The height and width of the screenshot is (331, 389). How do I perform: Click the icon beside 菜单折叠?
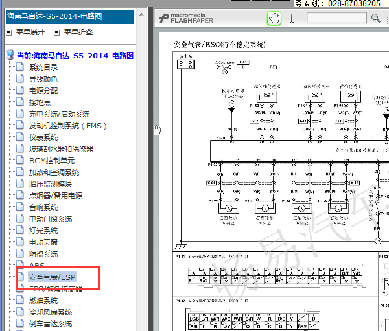pyautogui.click(x=57, y=32)
